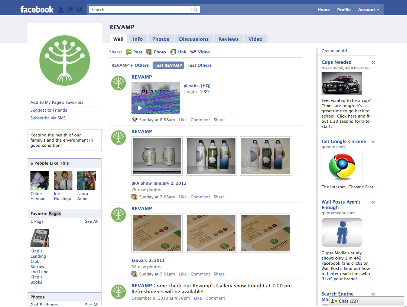Comment on the BFA Show album post
The height and width of the screenshot is (307, 407).
pos(201,197)
